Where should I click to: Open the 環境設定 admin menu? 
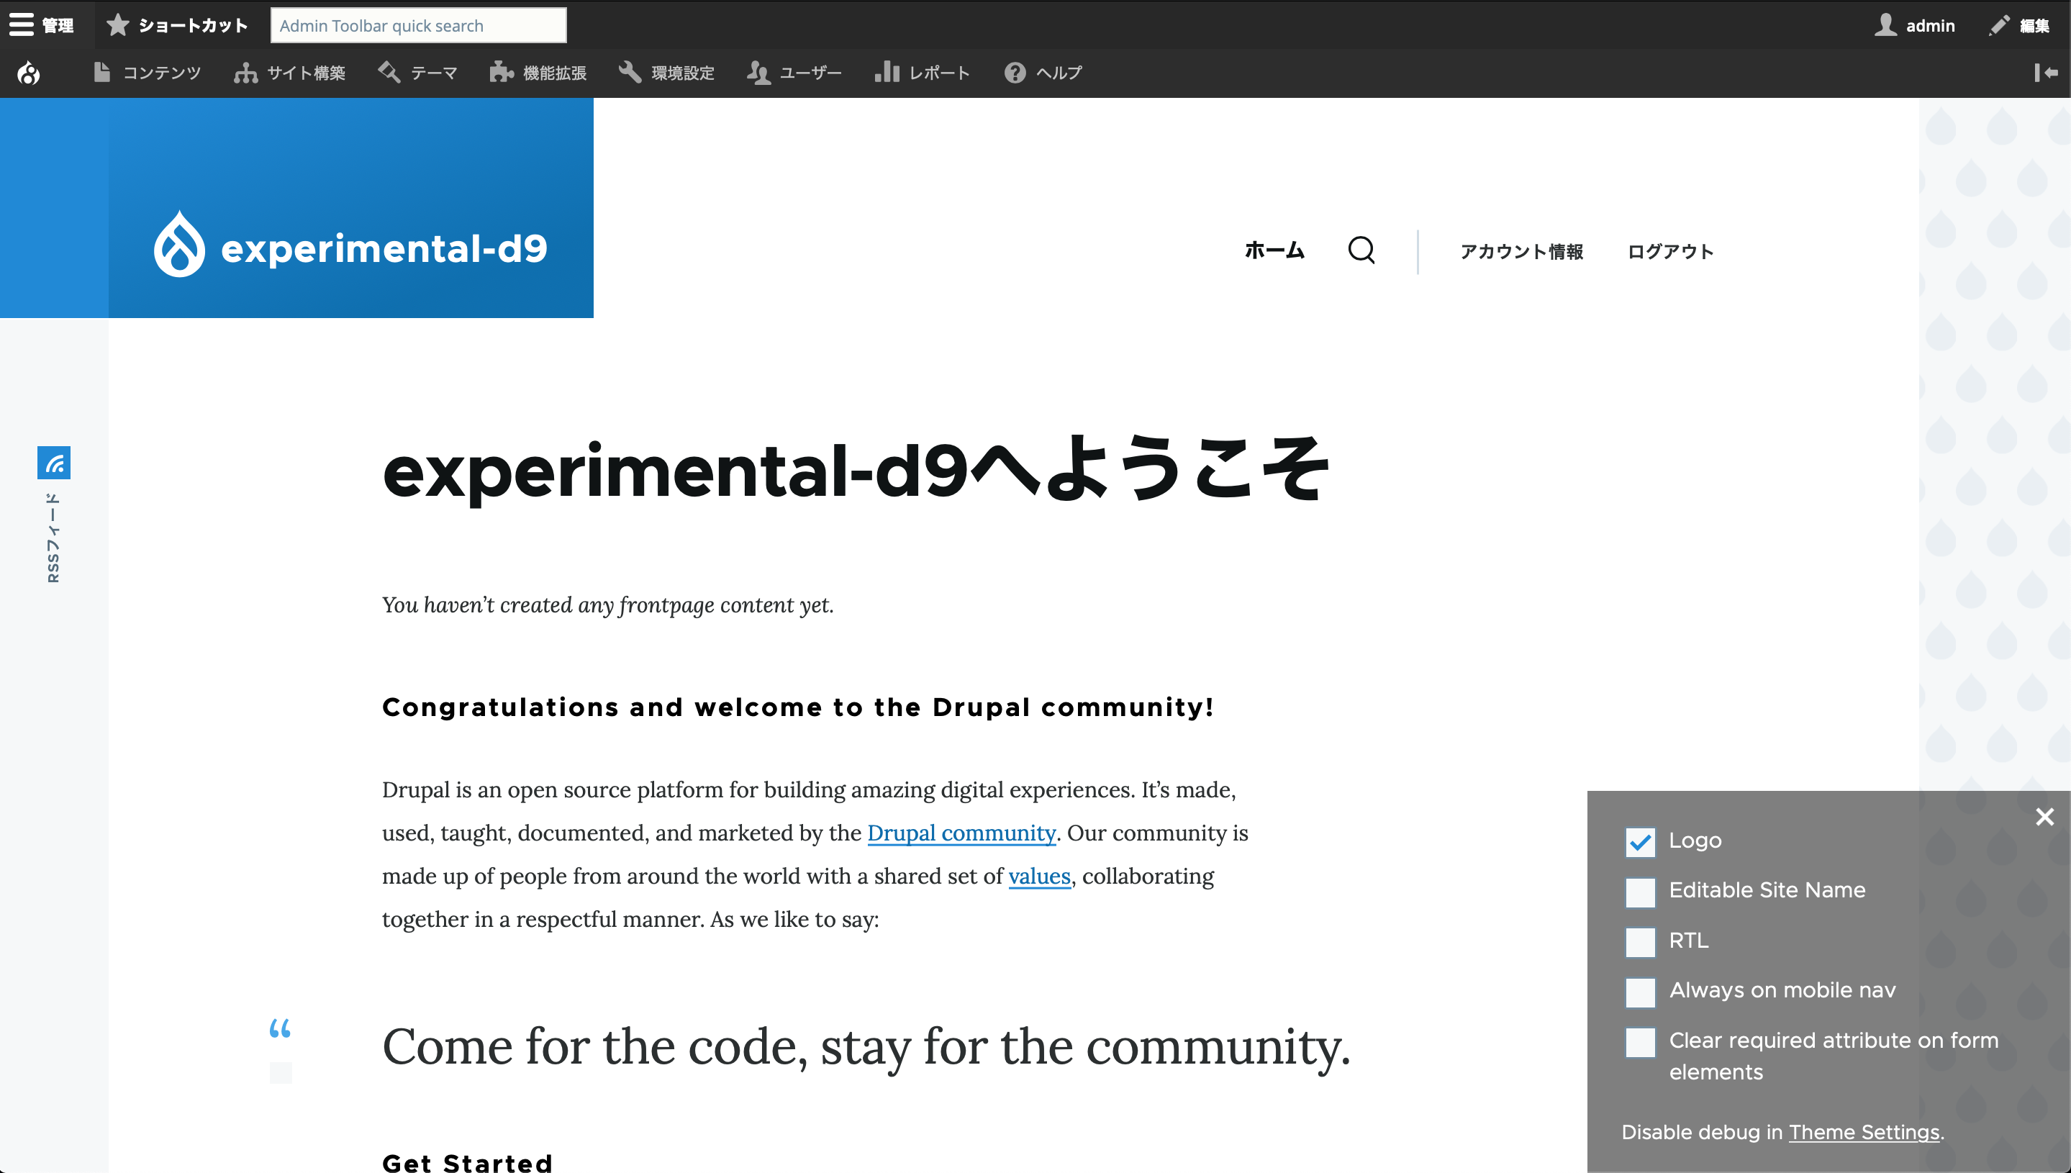tap(666, 73)
